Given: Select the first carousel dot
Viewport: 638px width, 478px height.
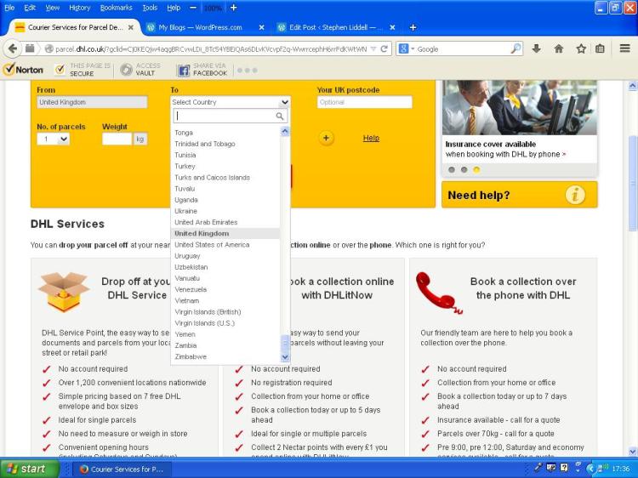Looking at the screenshot, I should 451,169.
